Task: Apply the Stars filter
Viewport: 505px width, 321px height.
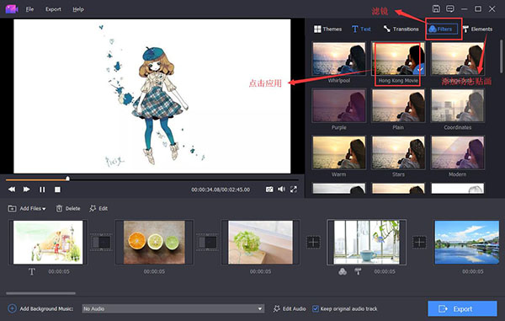Action: (x=398, y=152)
